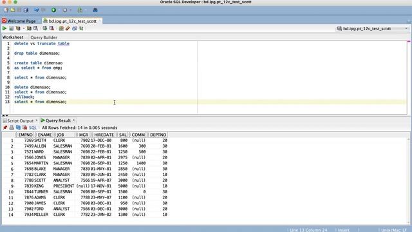
Task: Click the Rollback icon in worksheet toolbar
Action: 51,28
